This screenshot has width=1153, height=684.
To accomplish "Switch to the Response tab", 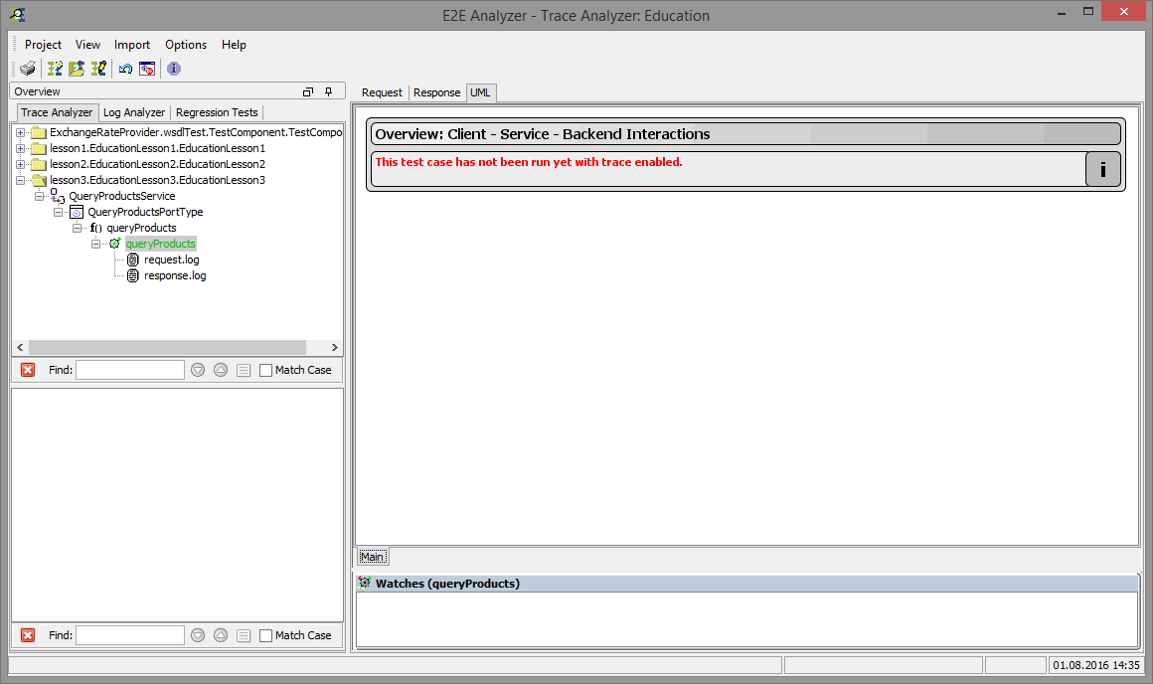I will (436, 91).
